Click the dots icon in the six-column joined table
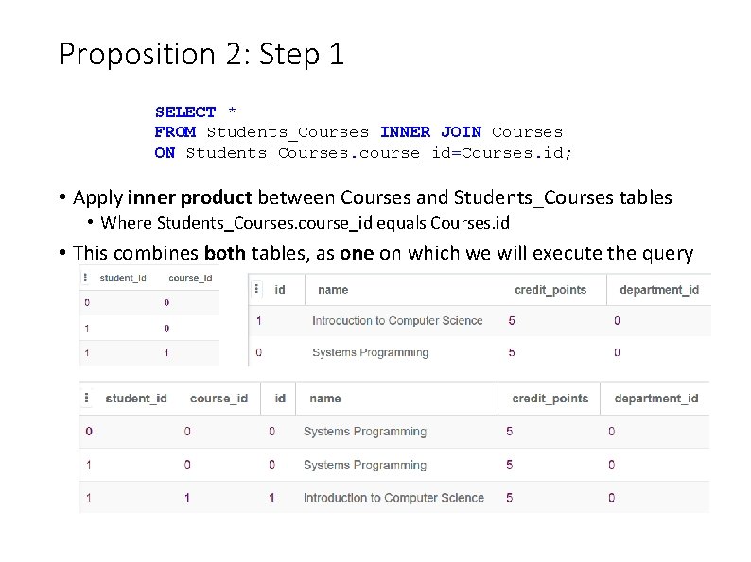The height and width of the screenshot is (562, 751). coord(89,399)
